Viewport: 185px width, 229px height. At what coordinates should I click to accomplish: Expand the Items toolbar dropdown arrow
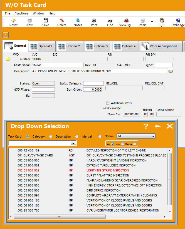[x=152, y=22]
